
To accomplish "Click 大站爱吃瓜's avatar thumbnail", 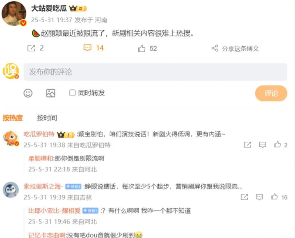I will pyautogui.click(x=14, y=14).
